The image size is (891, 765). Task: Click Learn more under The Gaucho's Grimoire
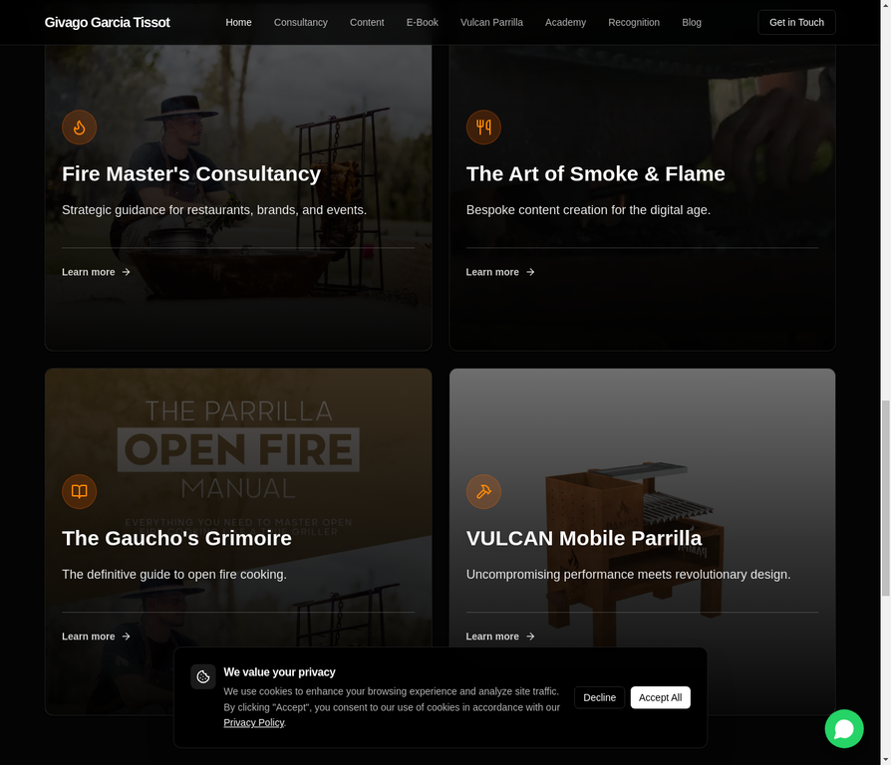click(x=89, y=637)
